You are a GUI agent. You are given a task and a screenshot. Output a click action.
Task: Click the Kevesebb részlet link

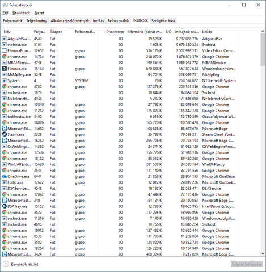coord(24,264)
